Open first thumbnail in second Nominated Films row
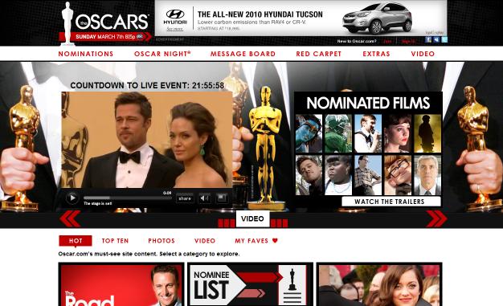Image resolution: width=503 pixels, height=306 pixels. [x=309, y=175]
